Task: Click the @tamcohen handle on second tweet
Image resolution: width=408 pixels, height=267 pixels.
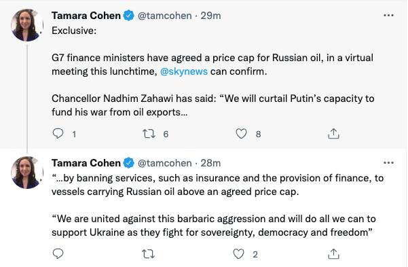Action: coord(164,163)
